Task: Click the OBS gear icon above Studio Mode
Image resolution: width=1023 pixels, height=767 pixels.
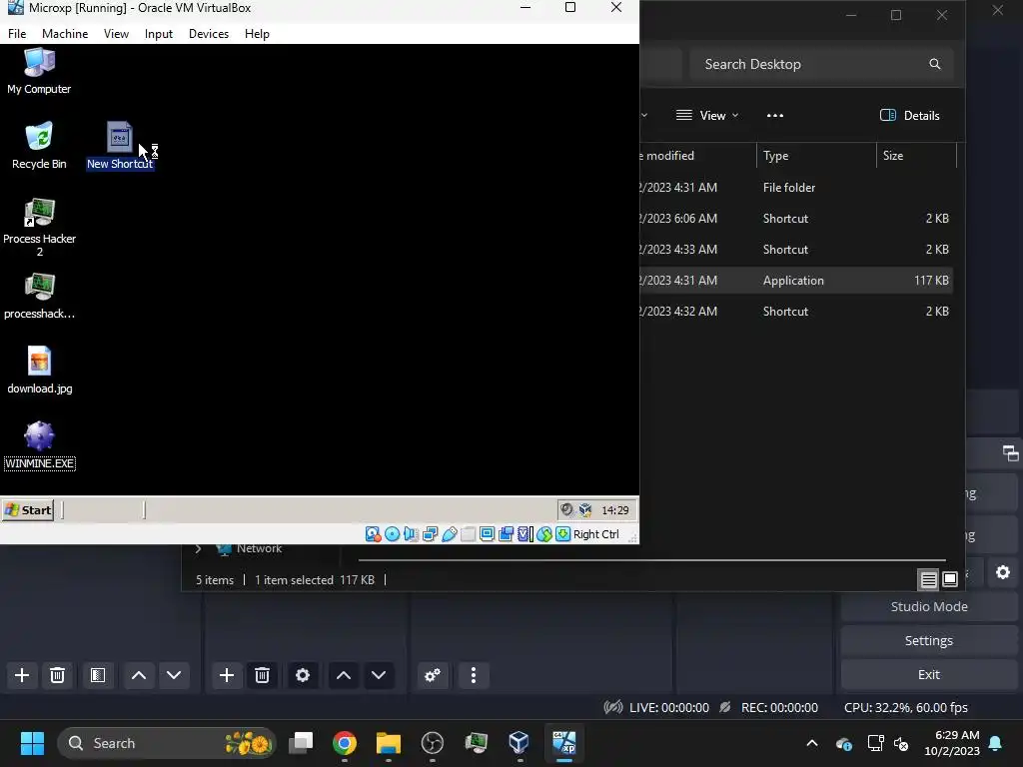Action: tap(1003, 572)
